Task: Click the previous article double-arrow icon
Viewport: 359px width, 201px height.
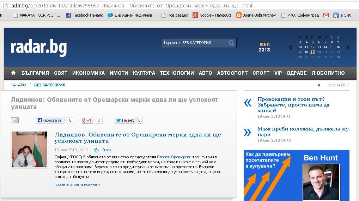Action: click(248, 103)
